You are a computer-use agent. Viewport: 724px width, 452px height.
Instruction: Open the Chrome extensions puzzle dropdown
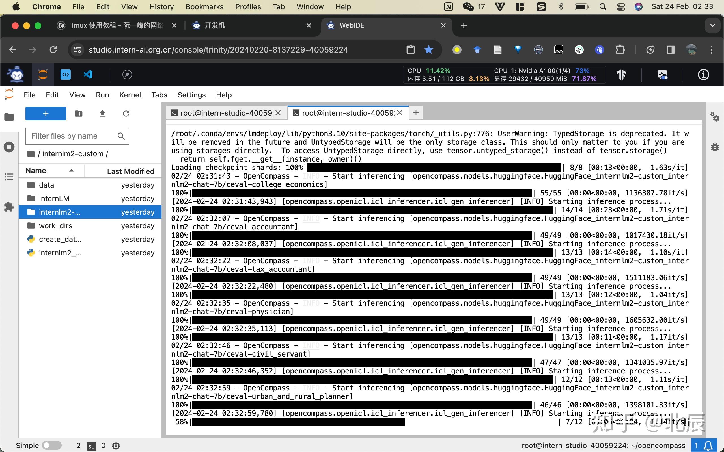coord(620,50)
